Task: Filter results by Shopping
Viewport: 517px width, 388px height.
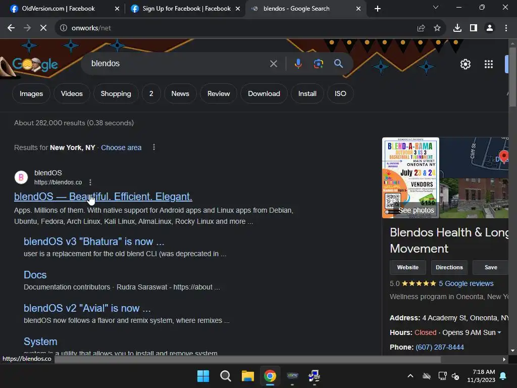Action: coord(116,93)
